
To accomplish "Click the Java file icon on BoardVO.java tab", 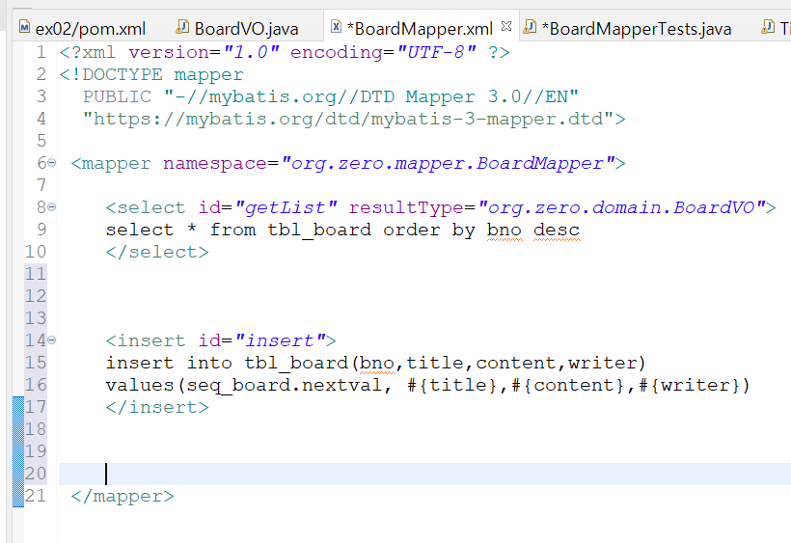I will pos(182,26).
